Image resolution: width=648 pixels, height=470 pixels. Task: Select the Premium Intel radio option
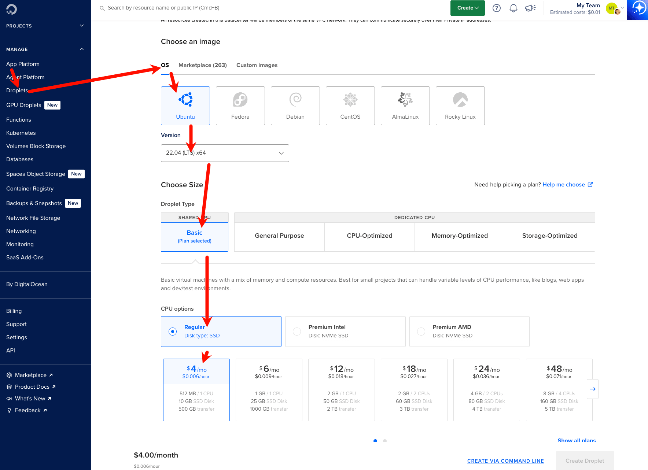pyautogui.click(x=297, y=332)
